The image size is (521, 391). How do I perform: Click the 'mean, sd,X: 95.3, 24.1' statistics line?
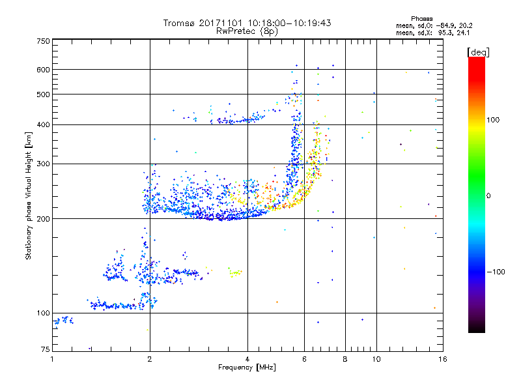[432, 33]
